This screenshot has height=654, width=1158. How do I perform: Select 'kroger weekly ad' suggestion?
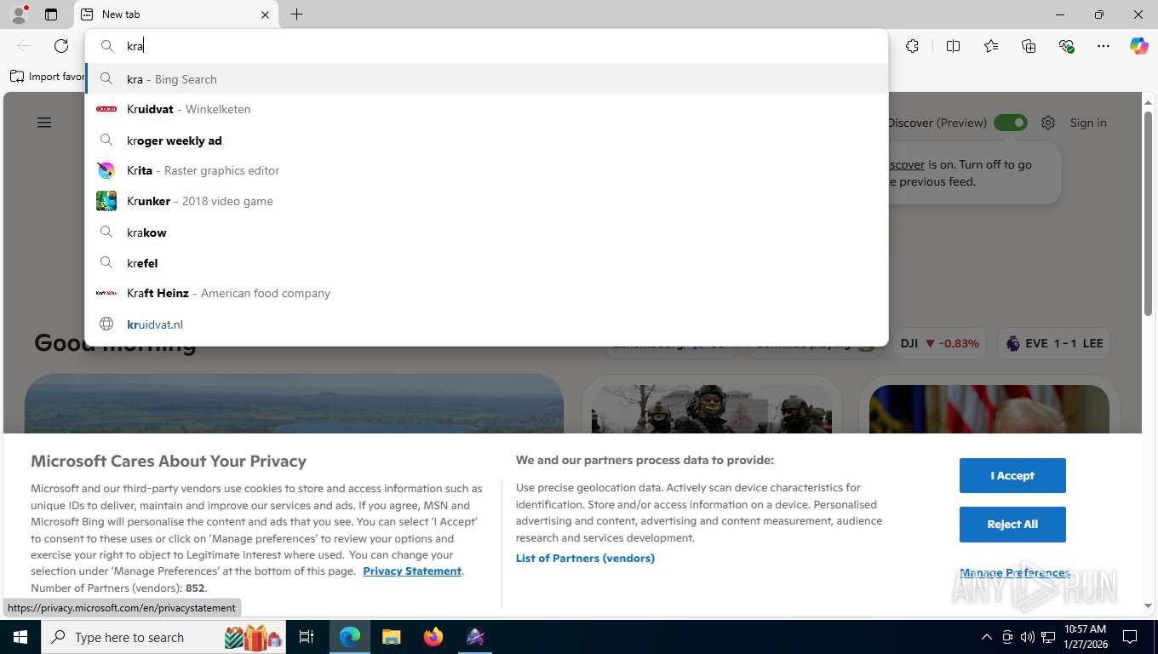pos(486,141)
